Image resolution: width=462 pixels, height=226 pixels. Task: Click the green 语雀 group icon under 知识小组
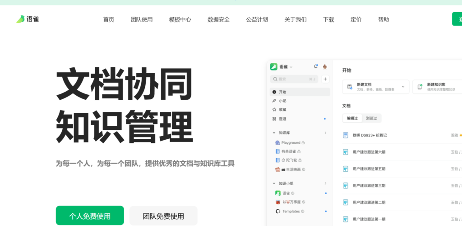[x=277, y=193]
